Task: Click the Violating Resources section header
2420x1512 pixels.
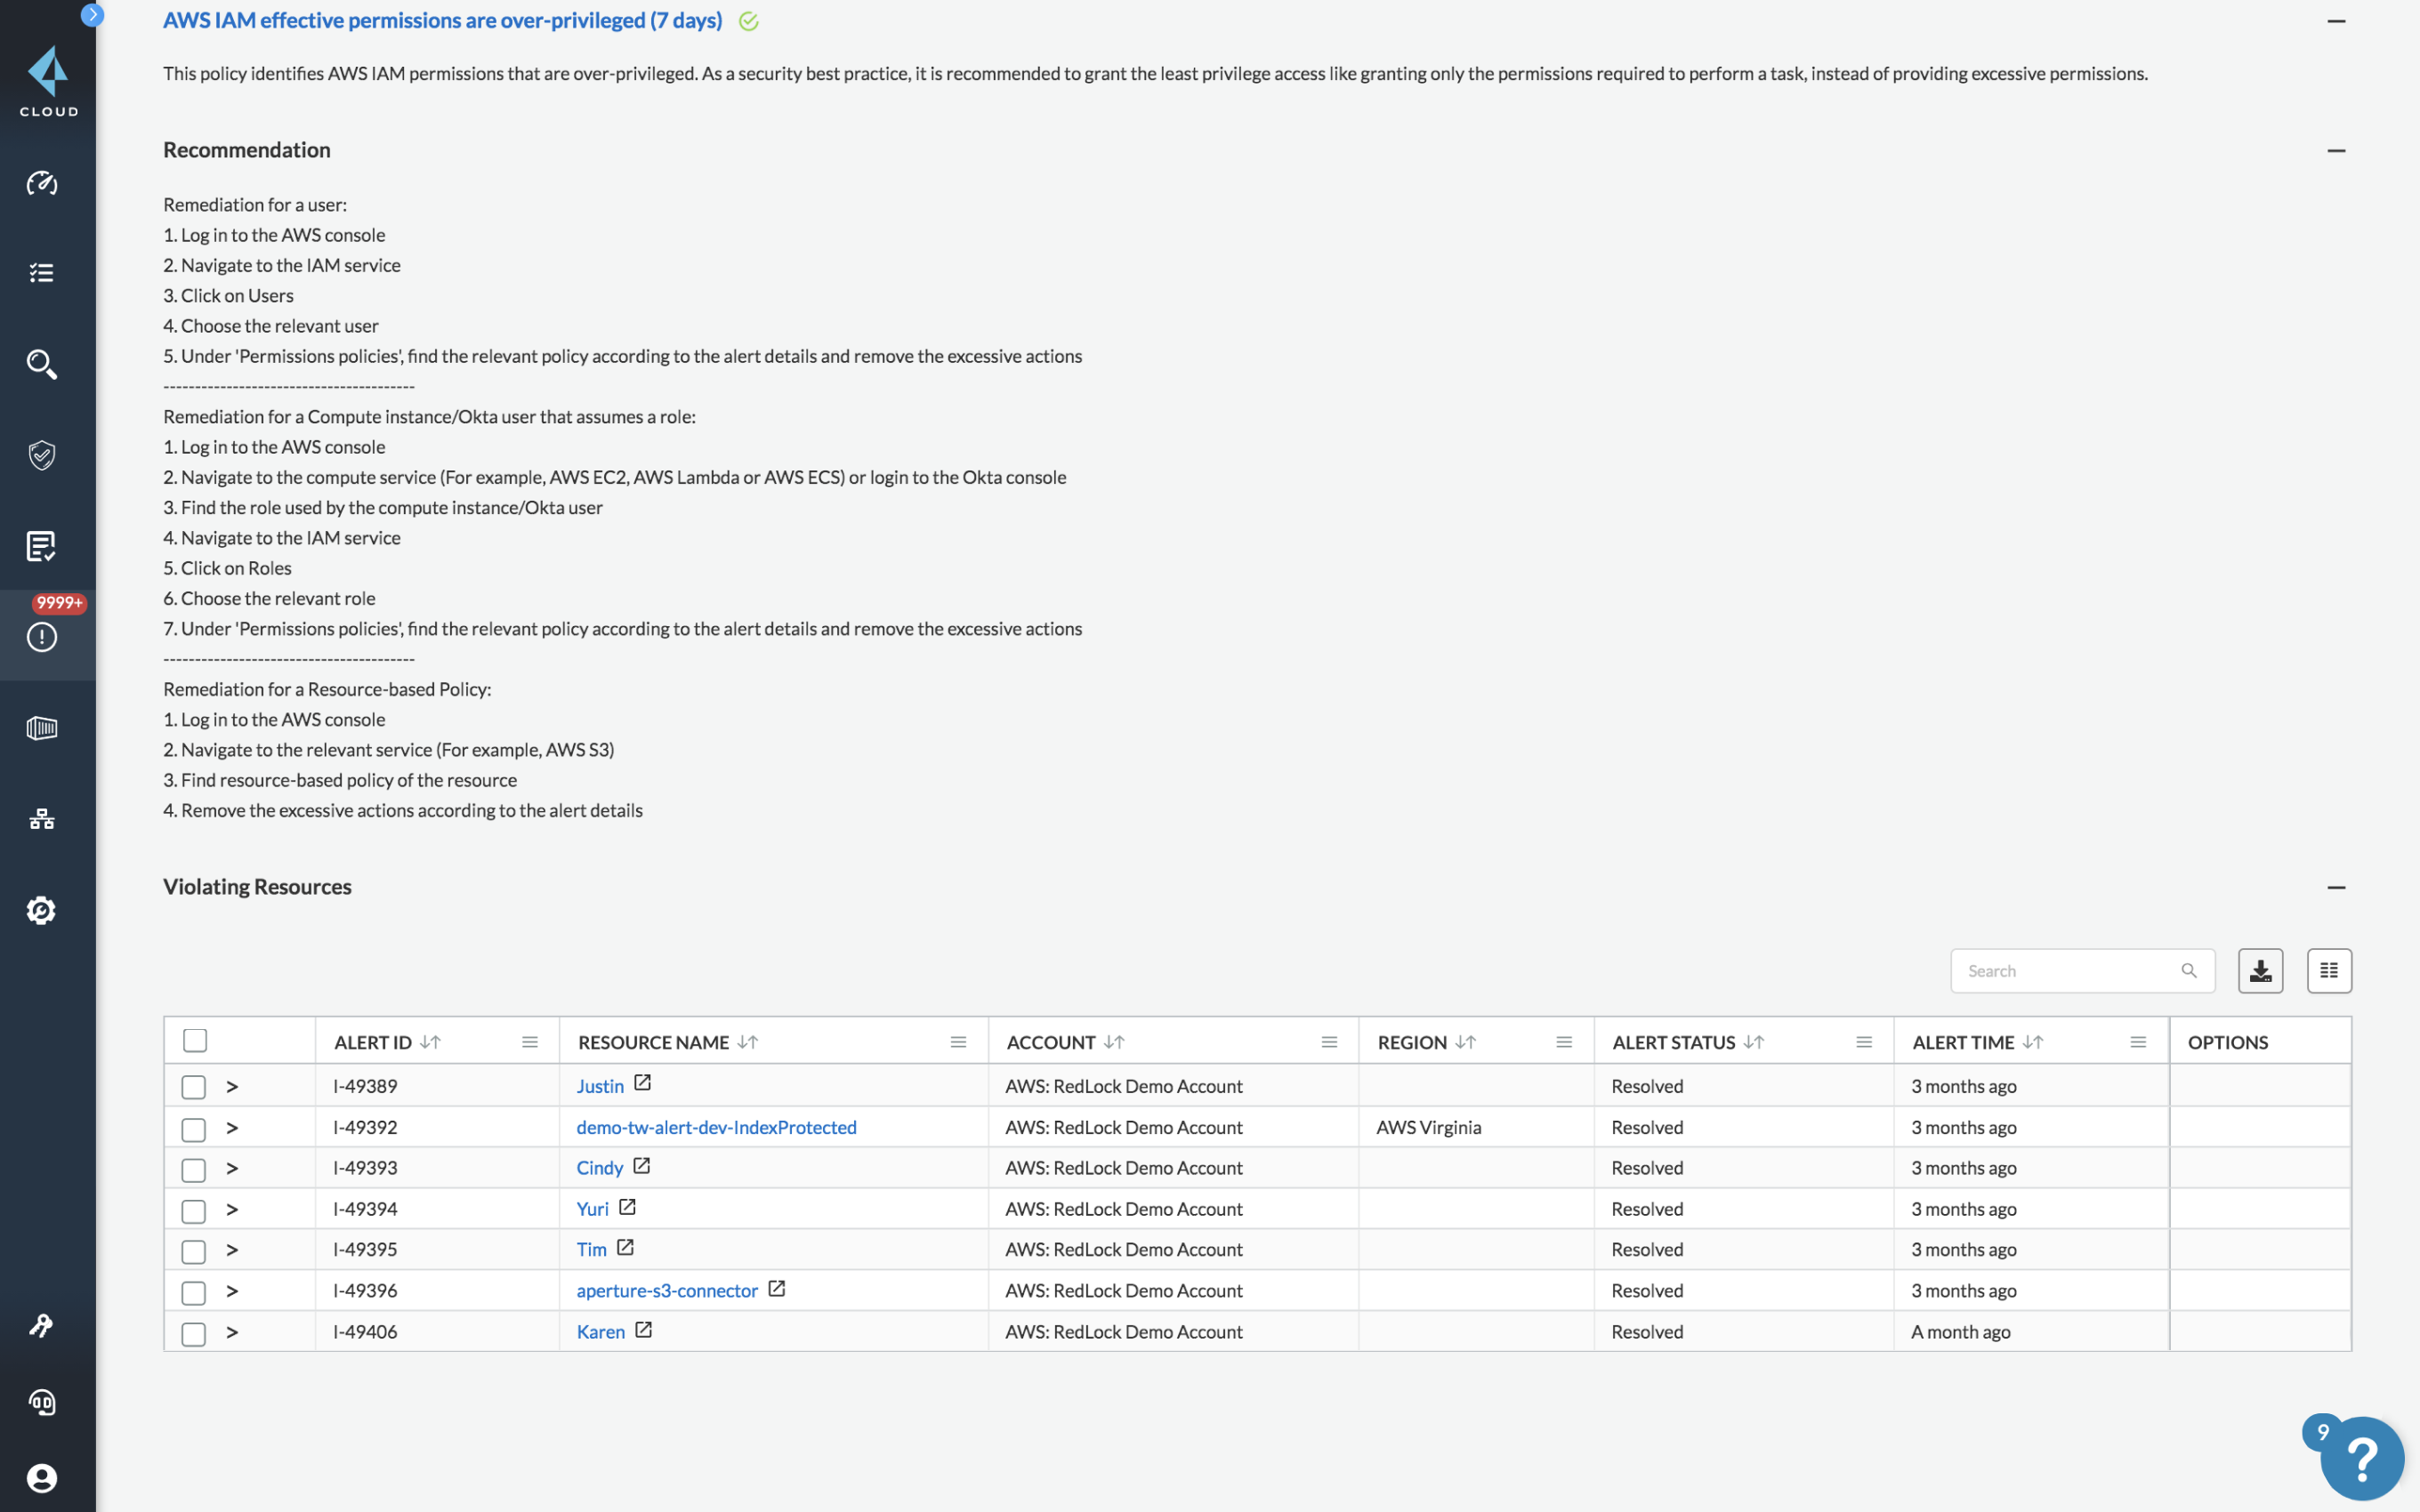Action: [256, 885]
